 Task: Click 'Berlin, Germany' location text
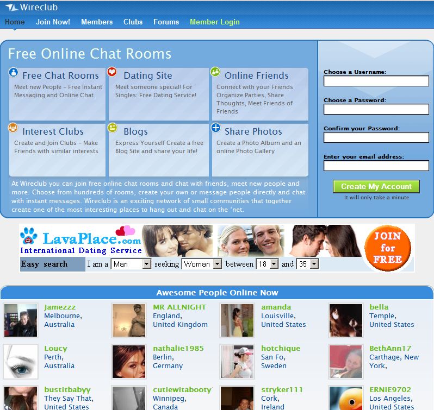(168, 361)
